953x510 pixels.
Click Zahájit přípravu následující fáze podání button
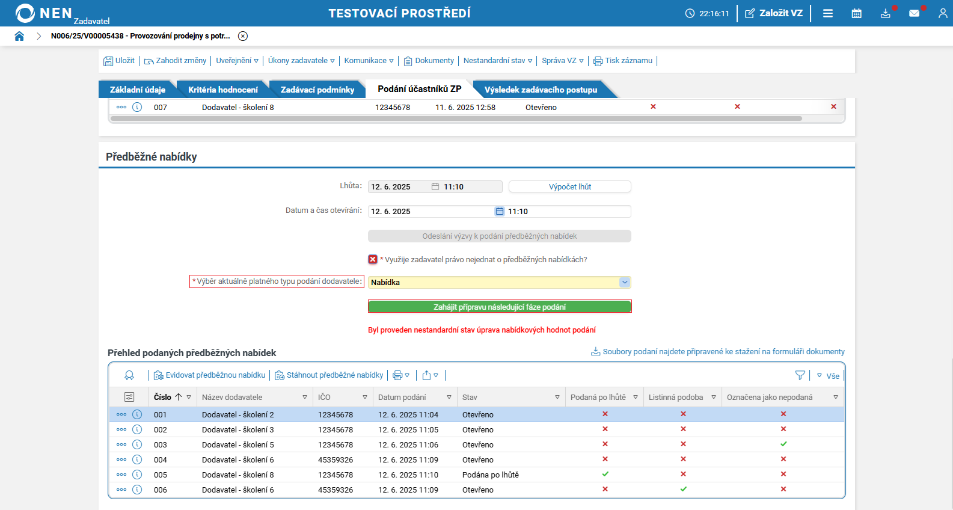[x=500, y=307]
